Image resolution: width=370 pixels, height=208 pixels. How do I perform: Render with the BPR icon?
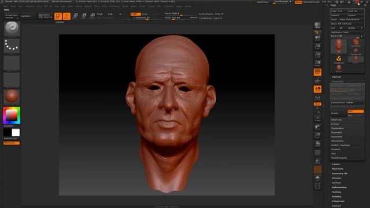point(317,25)
